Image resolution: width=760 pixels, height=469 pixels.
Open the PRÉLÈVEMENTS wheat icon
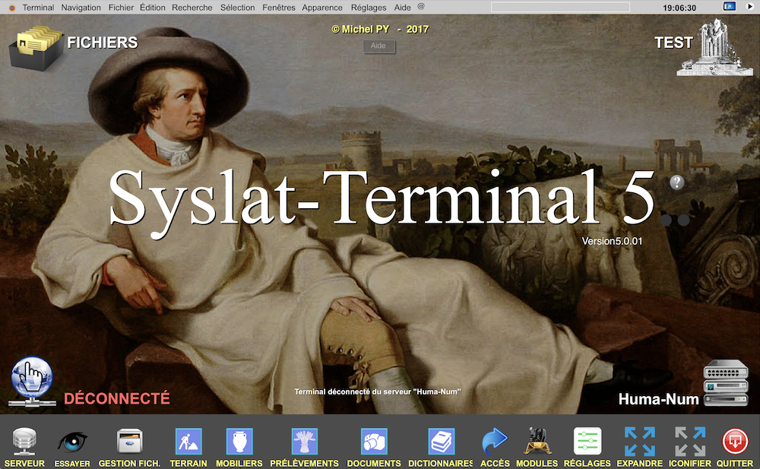[304, 441]
